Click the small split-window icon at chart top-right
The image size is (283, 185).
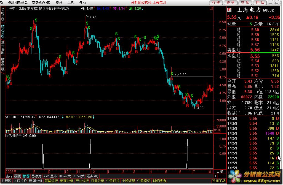211,8
